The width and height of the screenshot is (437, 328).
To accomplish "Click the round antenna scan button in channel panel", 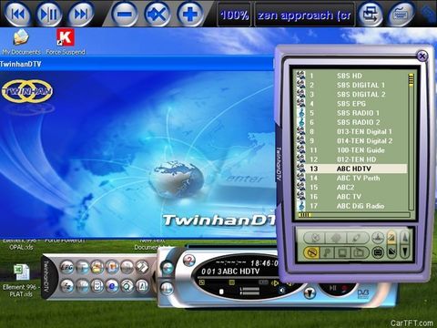I will click(x=378, y=238).
